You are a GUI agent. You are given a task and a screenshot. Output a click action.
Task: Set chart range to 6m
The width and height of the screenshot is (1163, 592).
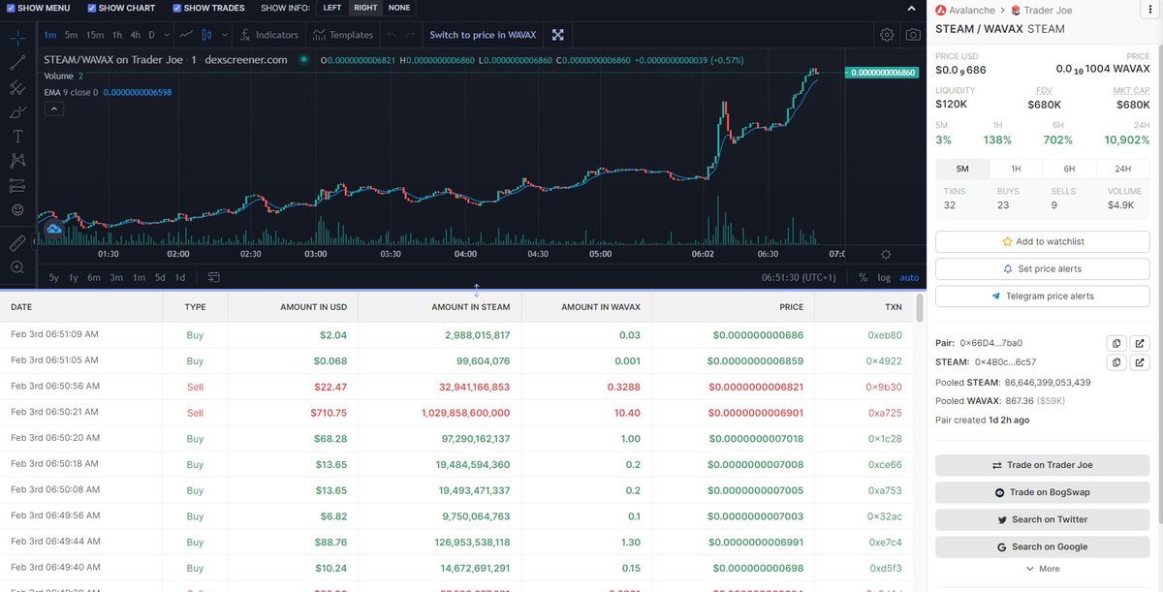click(x=94, y=277)
